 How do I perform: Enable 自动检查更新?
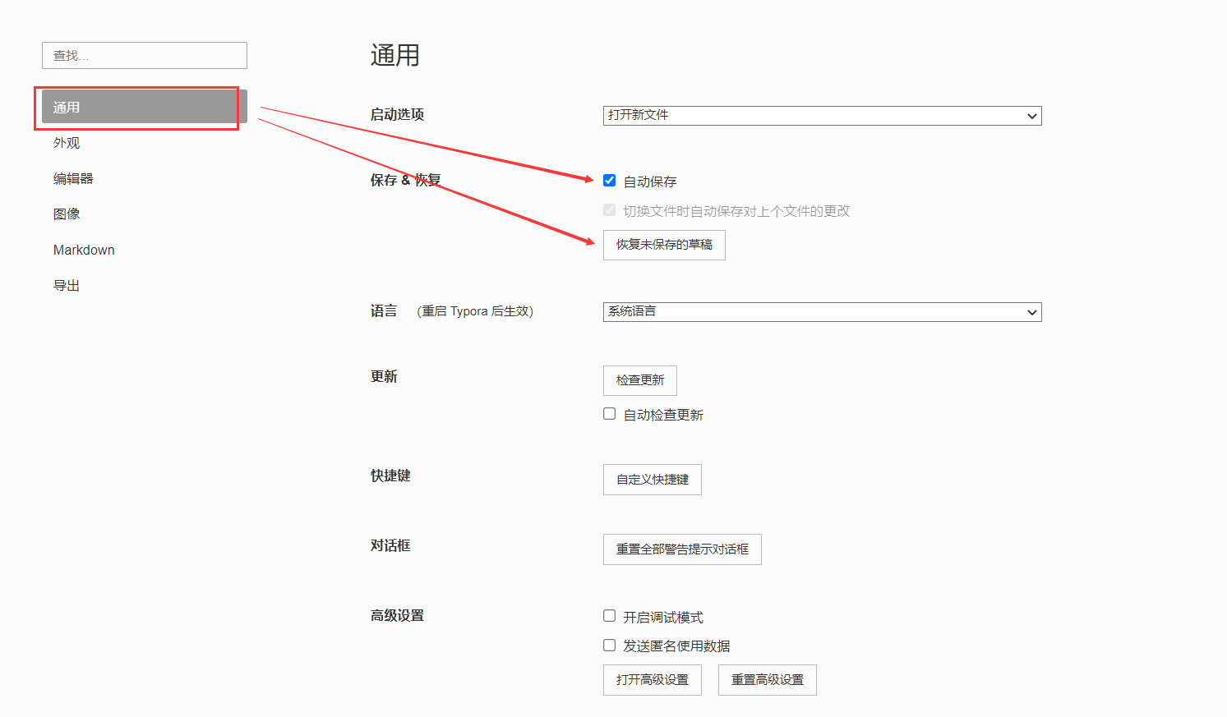[609, 413]
